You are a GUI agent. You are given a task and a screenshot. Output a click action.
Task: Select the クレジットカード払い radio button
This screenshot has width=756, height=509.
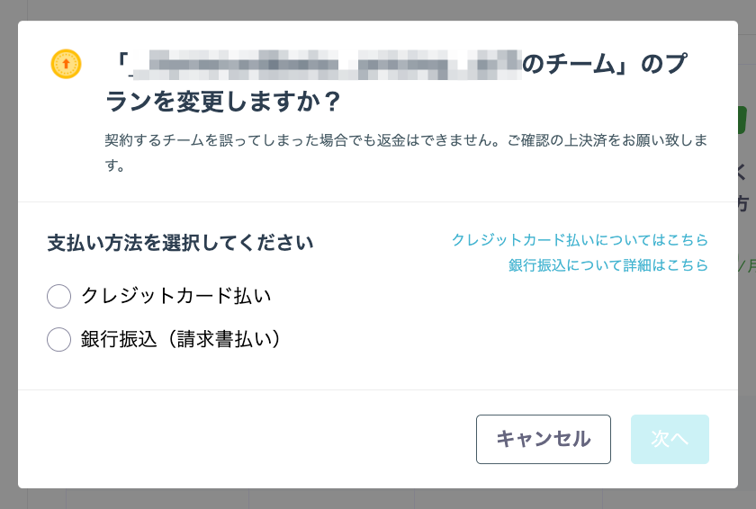58,296
